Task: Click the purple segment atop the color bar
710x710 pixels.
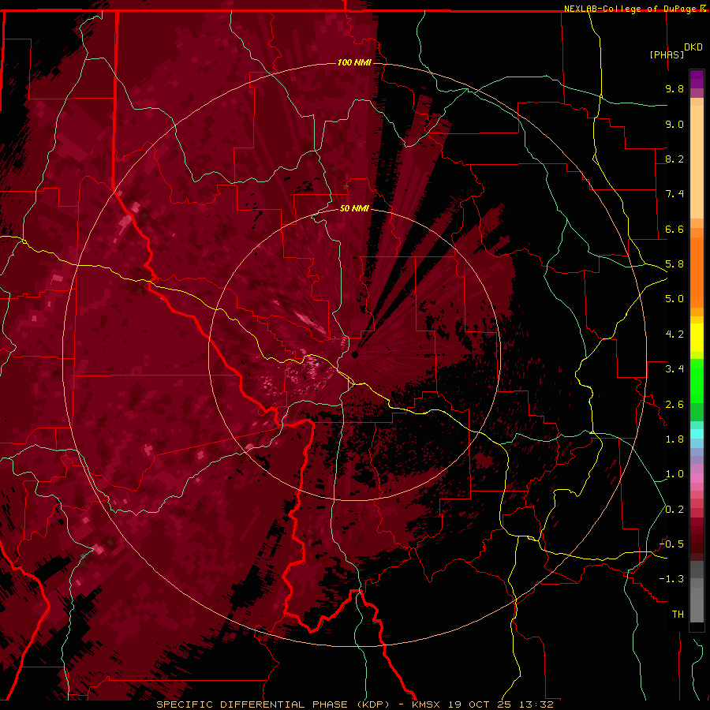Action: [697, 79]
